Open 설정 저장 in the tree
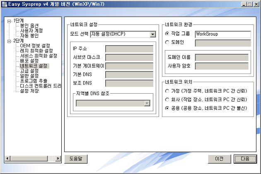This screenshot has height=174, width=261. pyautogui.click(x=29, y=91)
